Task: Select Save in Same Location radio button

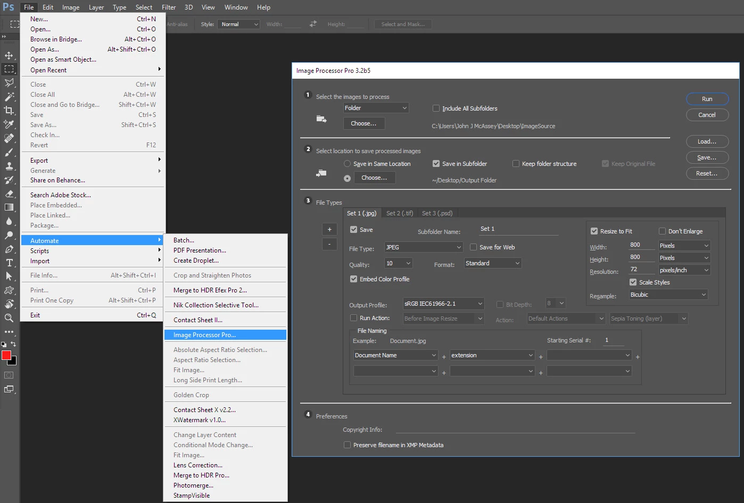Action: tap(348, 164)
